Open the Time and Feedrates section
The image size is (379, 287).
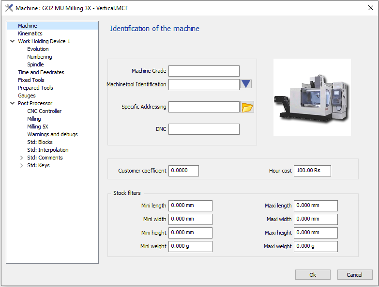point(41,72)
